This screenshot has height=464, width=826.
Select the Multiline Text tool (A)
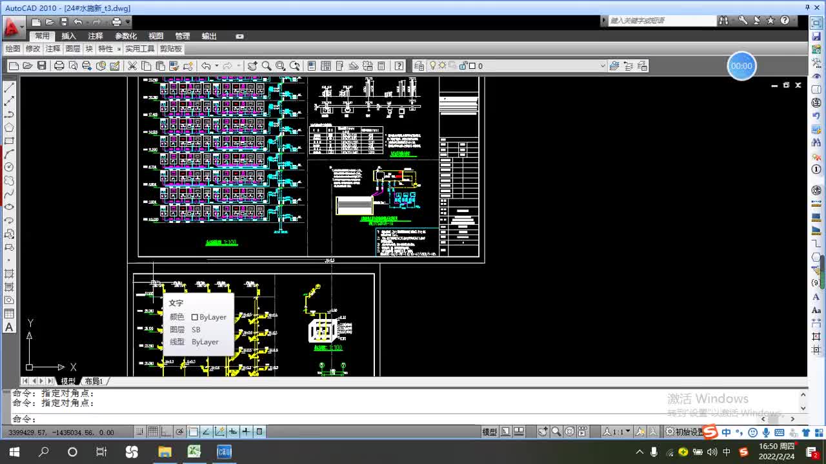click(9, 327)
